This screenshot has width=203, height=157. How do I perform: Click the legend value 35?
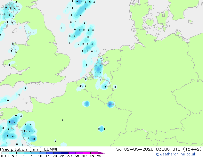point(77,156)
